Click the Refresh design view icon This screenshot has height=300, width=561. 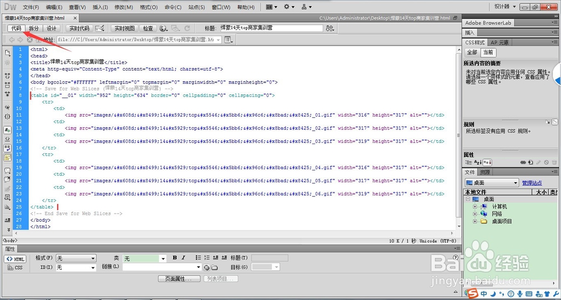pyautogui.click(x=187, y=28)
